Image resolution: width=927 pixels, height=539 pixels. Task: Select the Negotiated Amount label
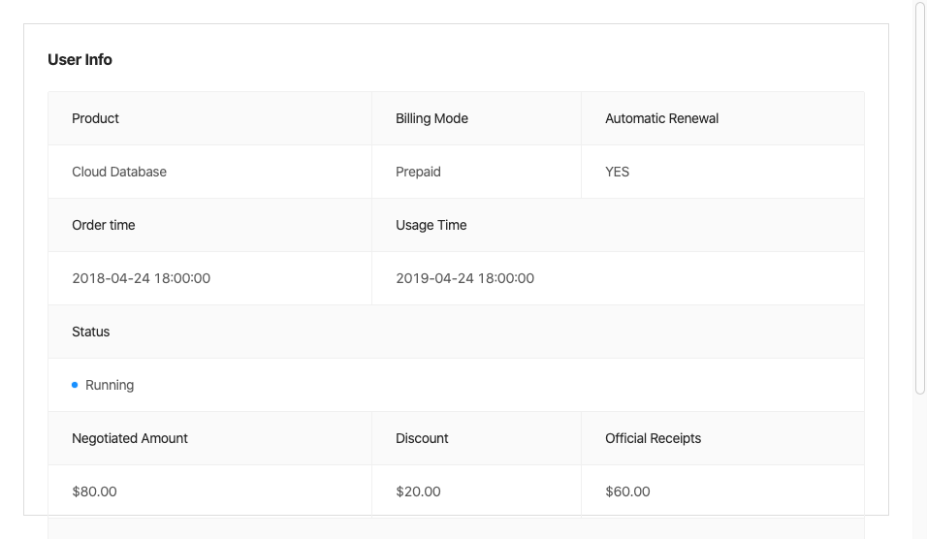click(130, 438)
